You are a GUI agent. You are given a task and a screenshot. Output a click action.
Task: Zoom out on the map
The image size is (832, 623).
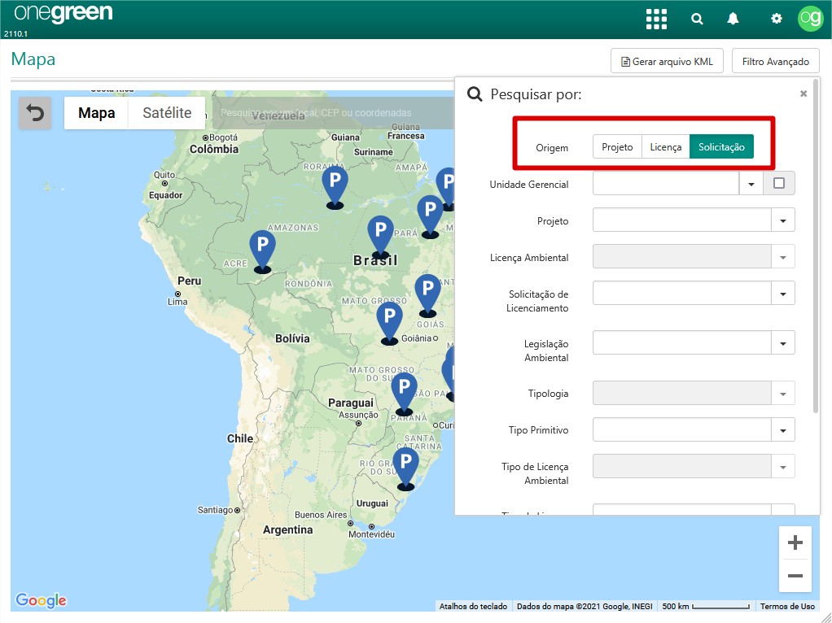(795, 576)
